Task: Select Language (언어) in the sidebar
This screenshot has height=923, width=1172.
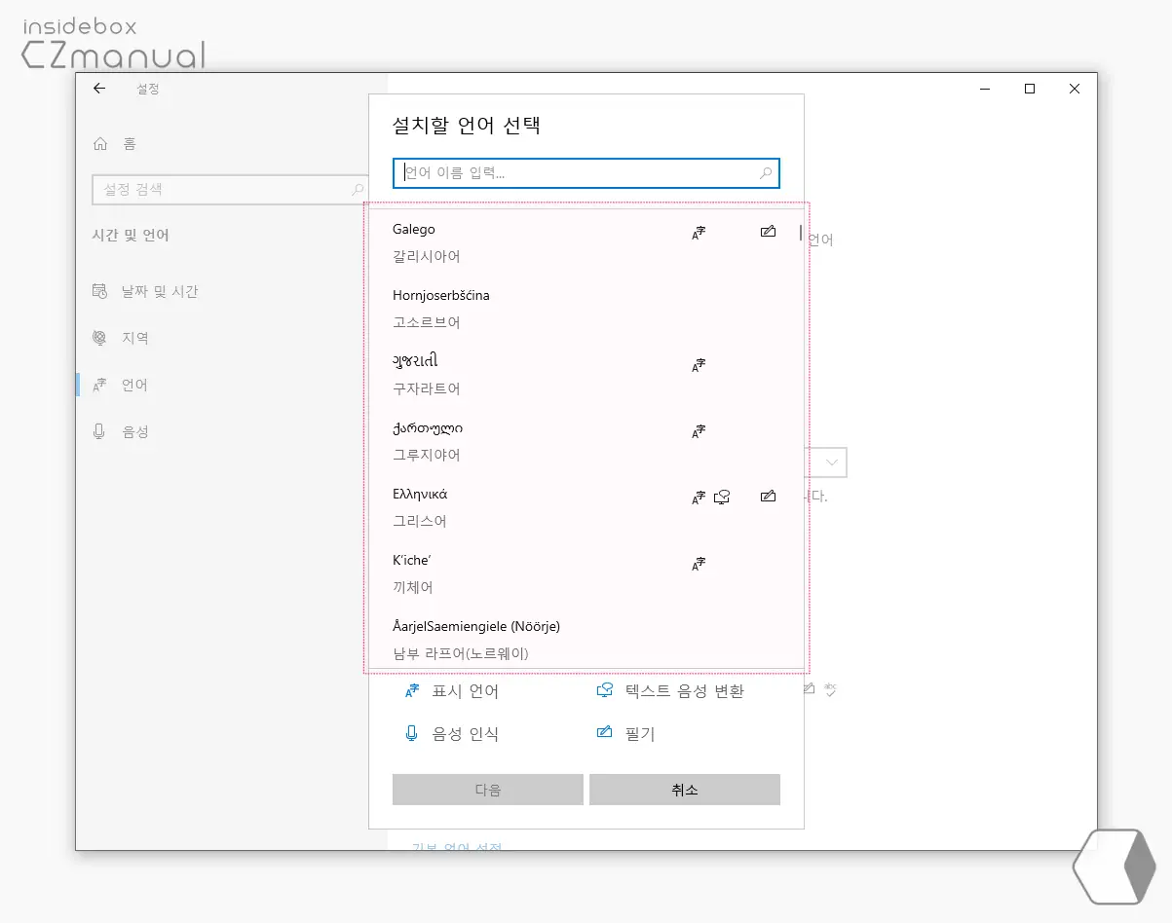Action: (x=133, y=385)
